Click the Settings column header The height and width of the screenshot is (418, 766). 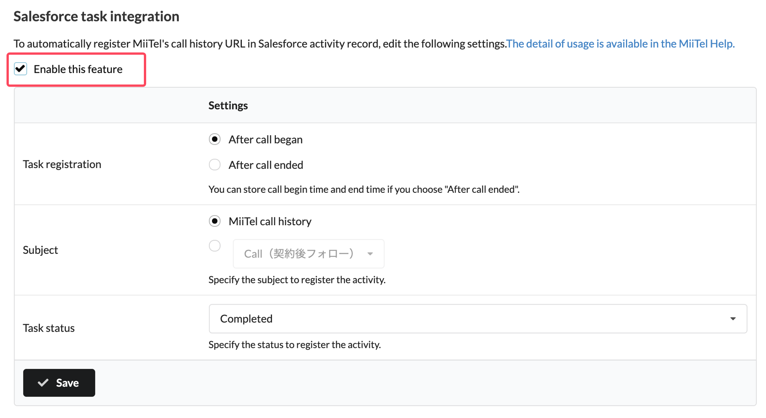point(228,105)
